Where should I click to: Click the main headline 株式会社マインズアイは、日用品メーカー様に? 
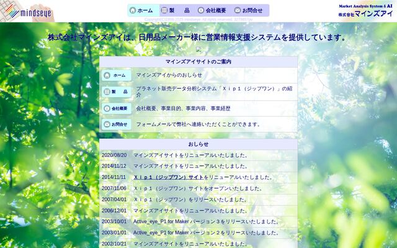(197, 37)
